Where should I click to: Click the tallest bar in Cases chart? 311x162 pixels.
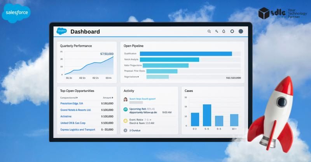coord(207,115)
